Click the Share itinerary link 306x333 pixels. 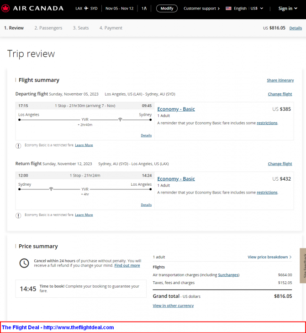pyautogui.click(x=280, y=81)
